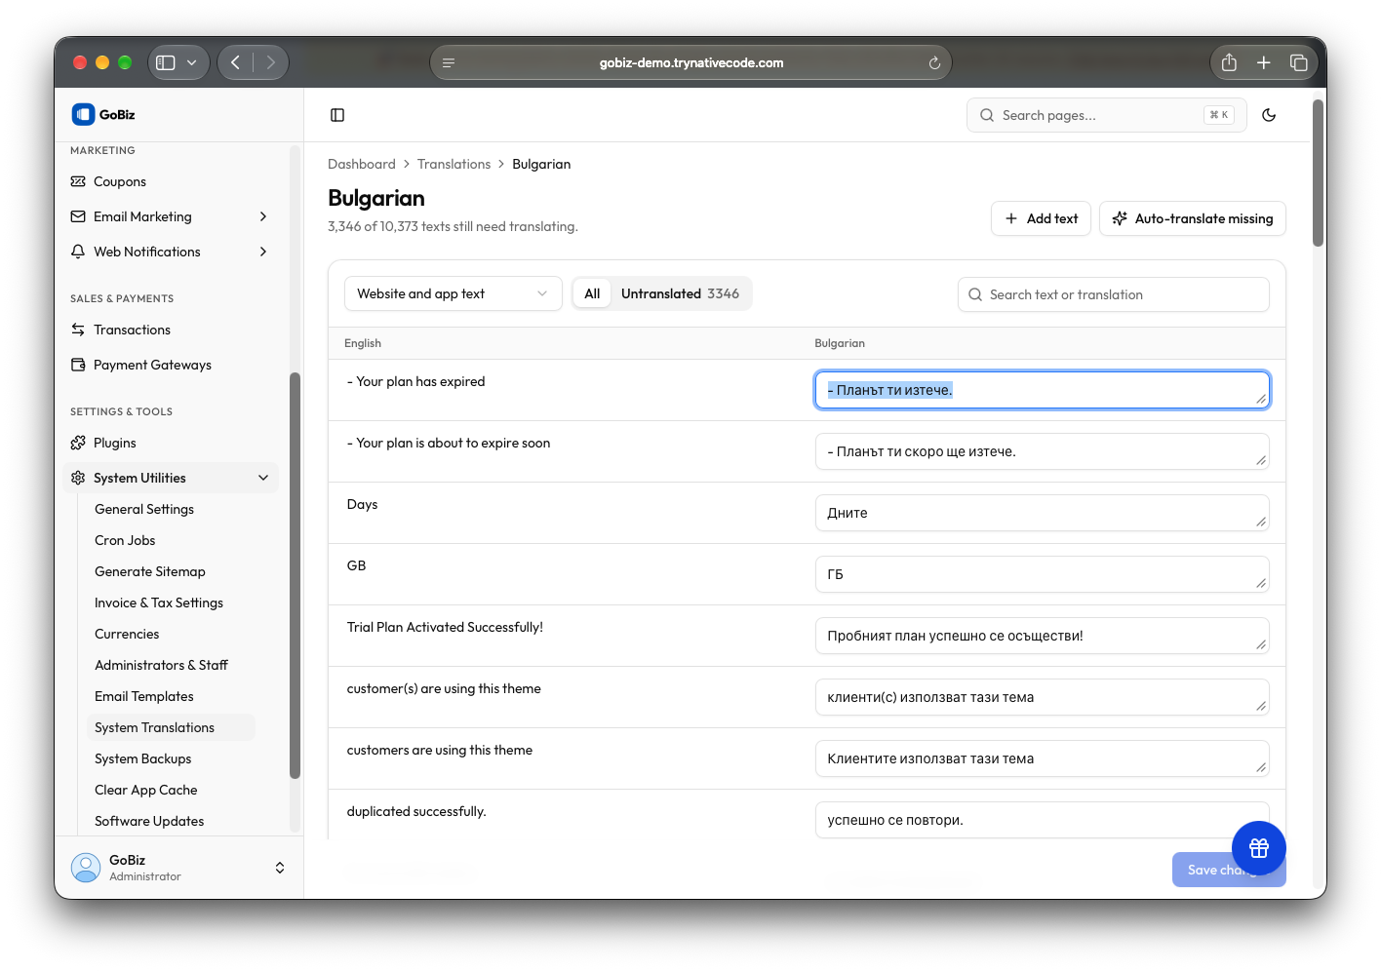Select the All filter tab
The width and height of the screenshot is (1381, 971).
592,293
